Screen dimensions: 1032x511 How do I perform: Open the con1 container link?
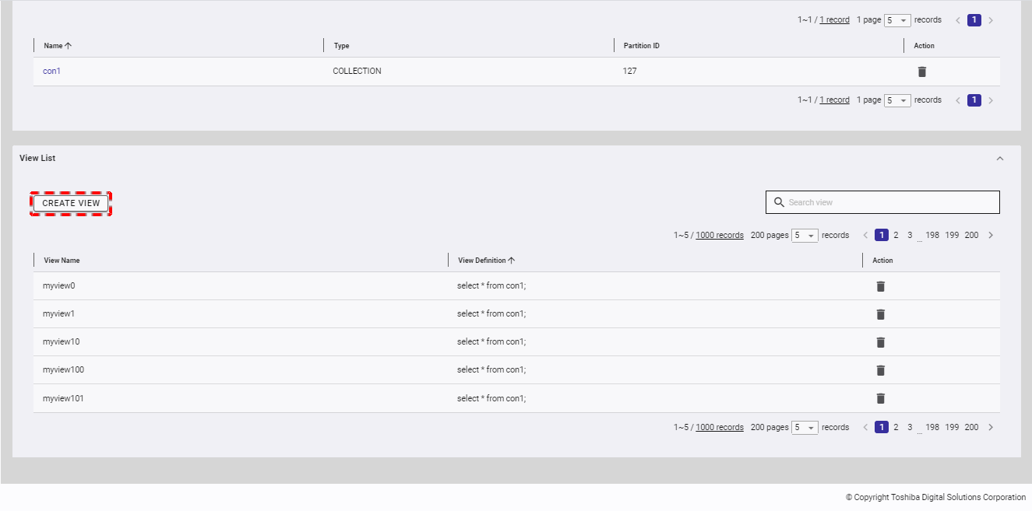51,71
